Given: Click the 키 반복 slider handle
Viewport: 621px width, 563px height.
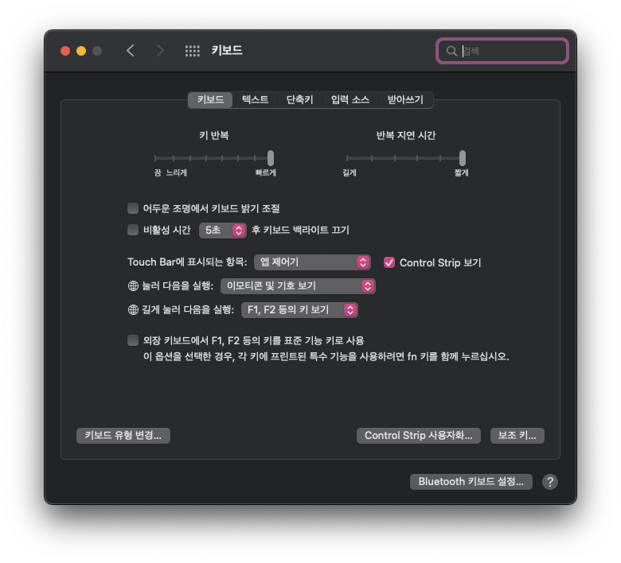Looking at the screenshot, I should (x=271, y=158).
